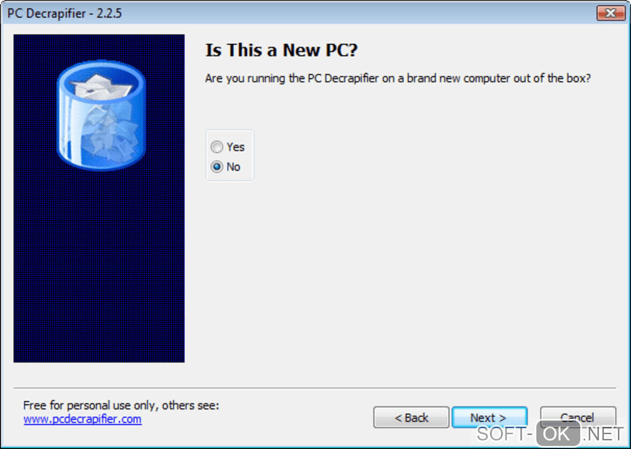Return to previous step with Back
The width and height of the screenshot is (631, 449).
(x=411, y=418)
